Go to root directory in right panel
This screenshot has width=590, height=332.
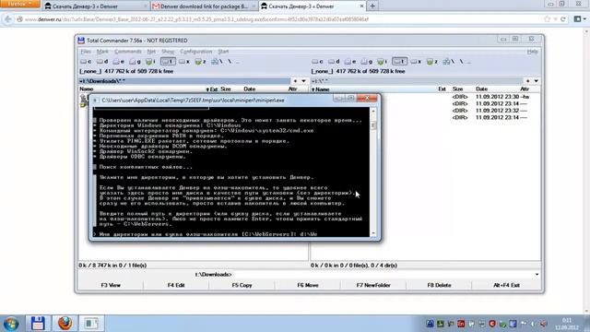pyautogui.click(x=461, y=62)
